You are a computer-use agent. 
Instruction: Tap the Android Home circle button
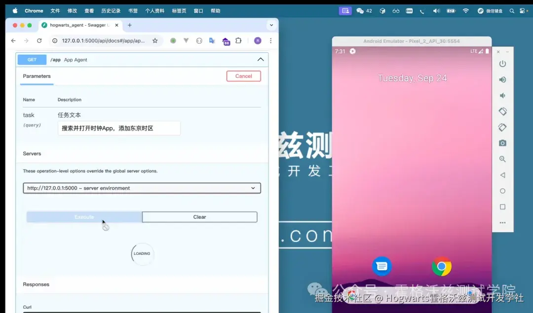(x=502, y=191)
